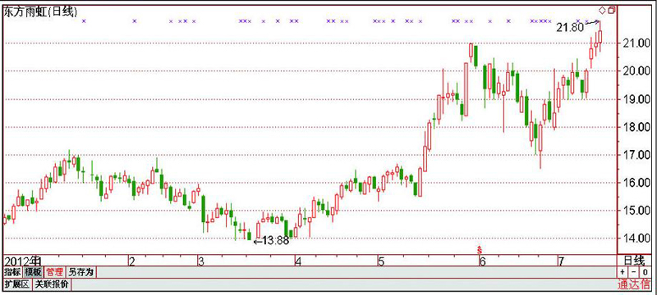Zoom in with the plus button
The height and width of the screenshot is (295, 657).
623,273
